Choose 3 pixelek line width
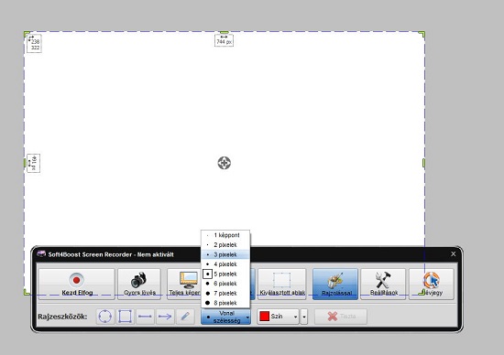The image size is (504, 355). click(225, 254)
